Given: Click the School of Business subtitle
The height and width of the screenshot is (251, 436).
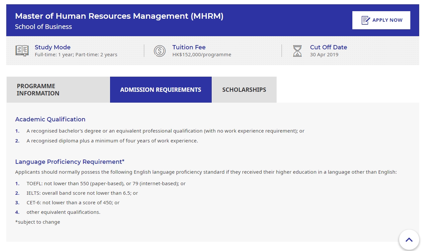Looking at the screenshot, I should [x=43, y=27].
